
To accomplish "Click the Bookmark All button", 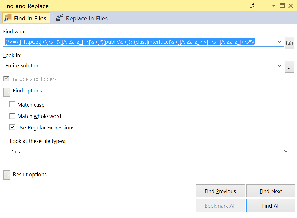I will [220, 206].
